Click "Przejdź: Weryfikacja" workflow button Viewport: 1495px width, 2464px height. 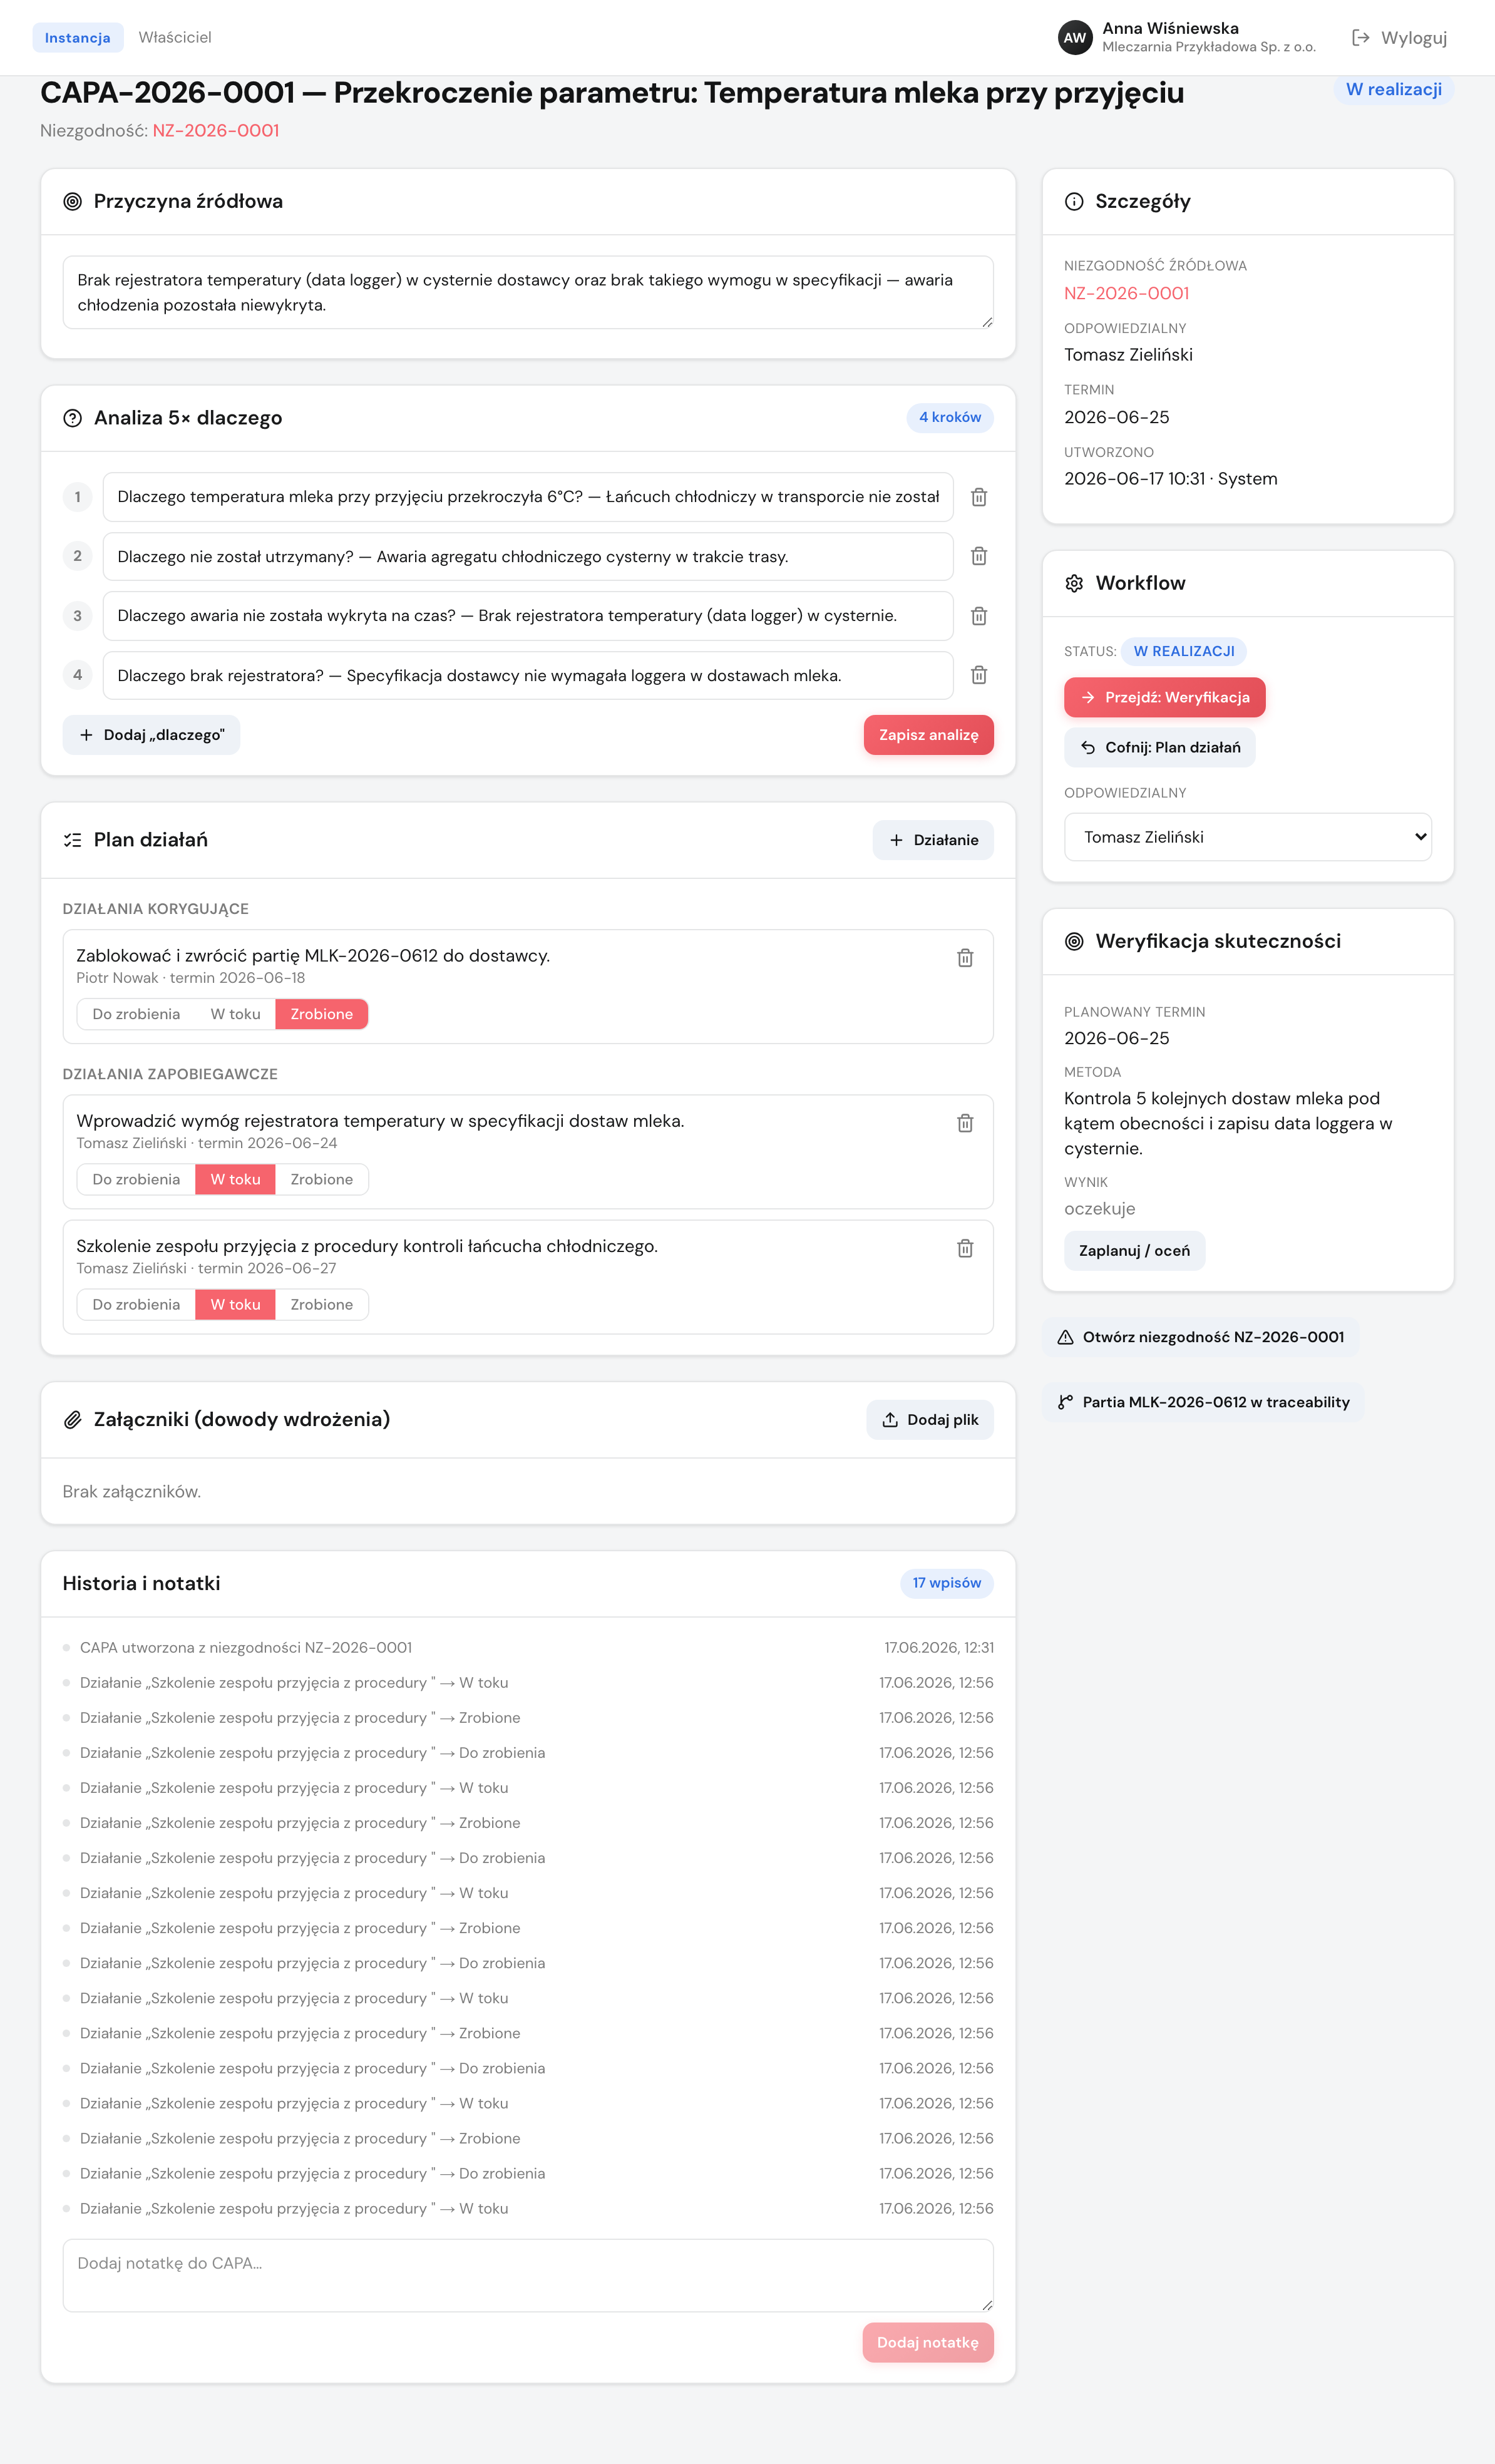pos(1164,697)
